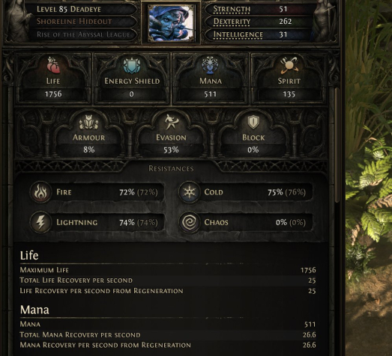Click the Cold resistance snowflake icon

tap(189, 192)
